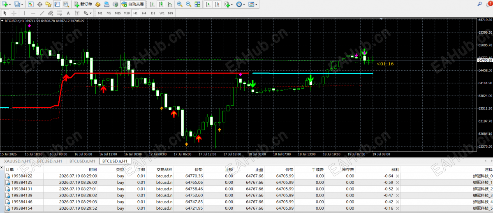Switch to candlestick chart display

coord(161,5)
